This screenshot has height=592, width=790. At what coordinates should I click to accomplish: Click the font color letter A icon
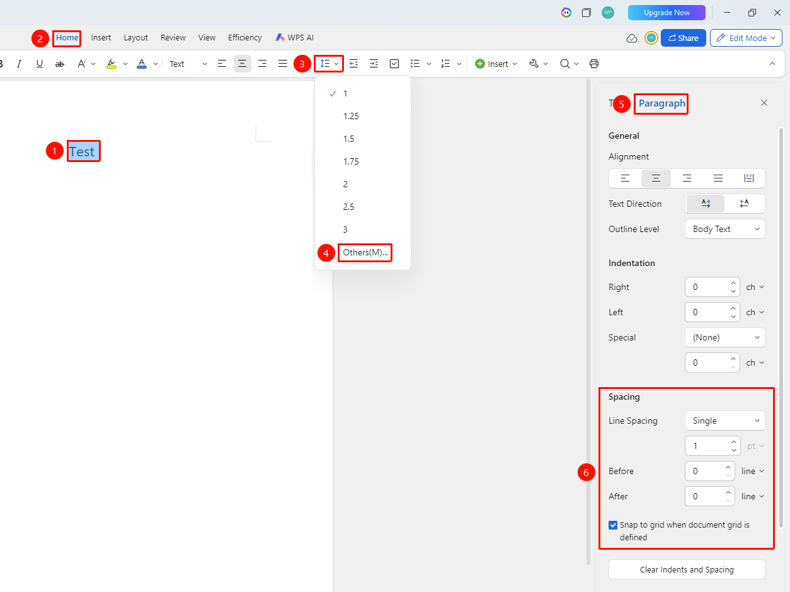pyautogui.click(x=142, y=64)
